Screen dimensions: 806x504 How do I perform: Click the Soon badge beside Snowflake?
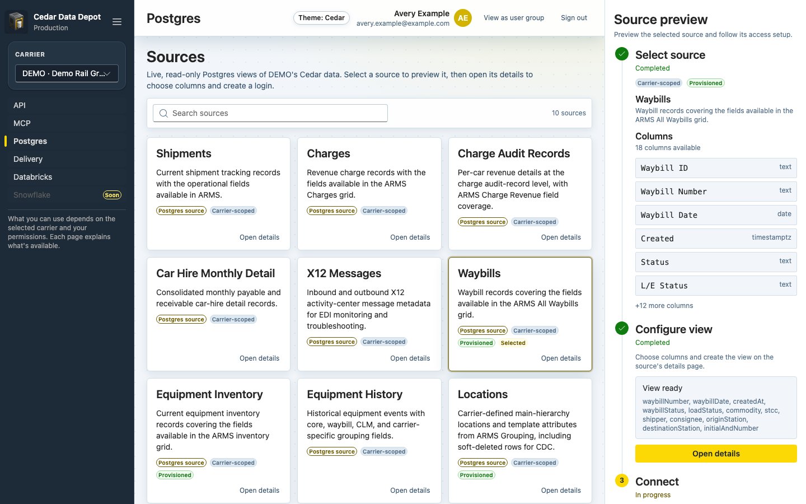point(112,195)
